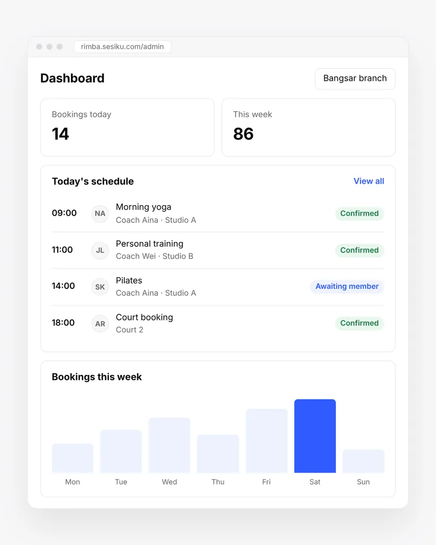Select the Fri bar in chart
Screen dimensions: 436x545
(x=267, y=441)
